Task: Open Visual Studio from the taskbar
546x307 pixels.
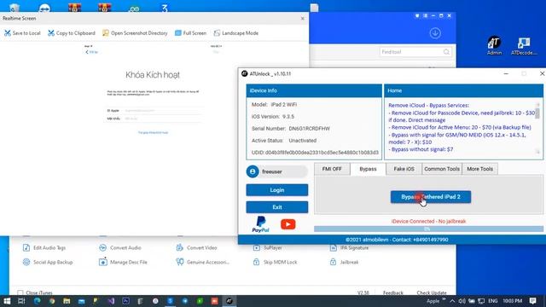Action: click(x=111, y=301)
